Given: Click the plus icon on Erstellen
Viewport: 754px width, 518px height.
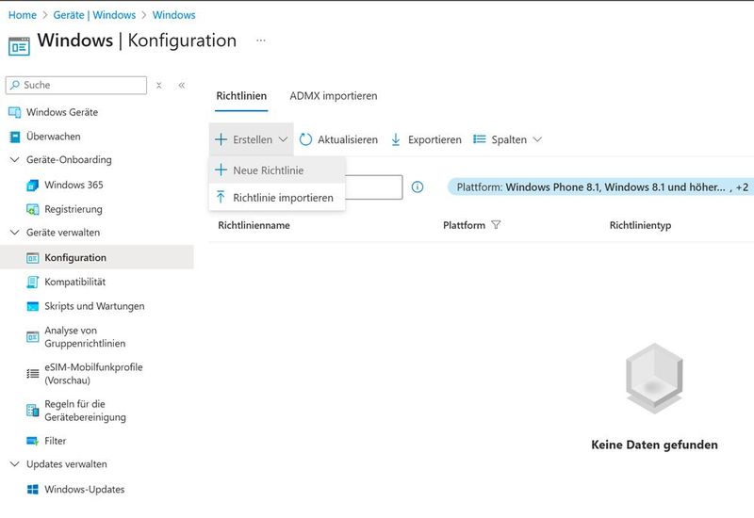Looking at the screenshot, I should point(221,139).
